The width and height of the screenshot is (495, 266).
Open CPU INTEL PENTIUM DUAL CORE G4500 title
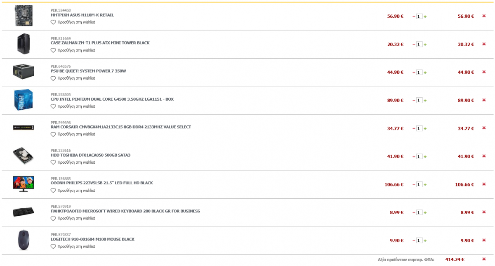[x=112, y=99]
